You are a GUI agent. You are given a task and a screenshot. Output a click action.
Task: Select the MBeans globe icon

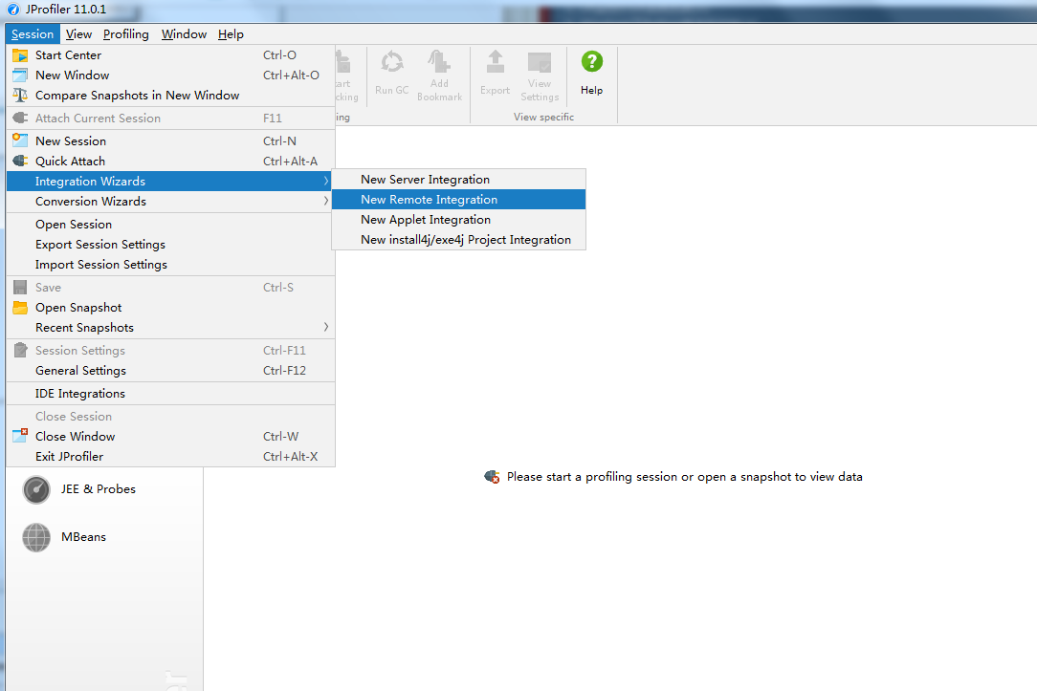coord(36,538)
